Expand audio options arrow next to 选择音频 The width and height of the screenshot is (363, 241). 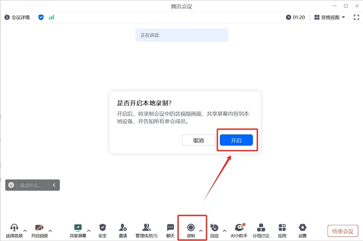(25, 231)
